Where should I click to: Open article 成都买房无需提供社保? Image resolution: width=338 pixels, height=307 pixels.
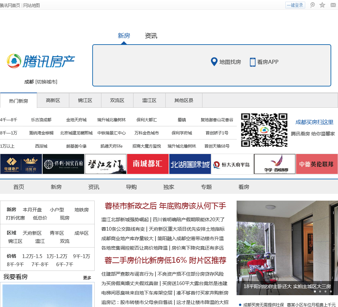click(x=263, y=305)
